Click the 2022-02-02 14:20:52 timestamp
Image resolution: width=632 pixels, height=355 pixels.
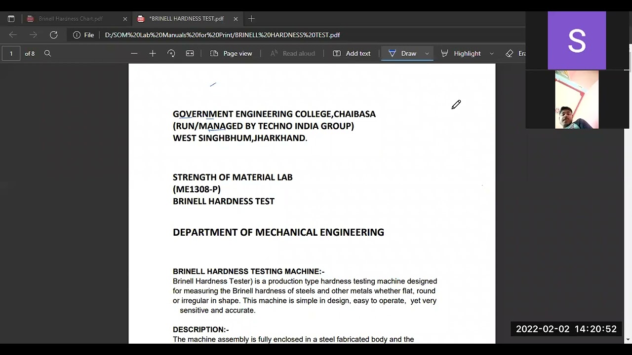[566, 329]
